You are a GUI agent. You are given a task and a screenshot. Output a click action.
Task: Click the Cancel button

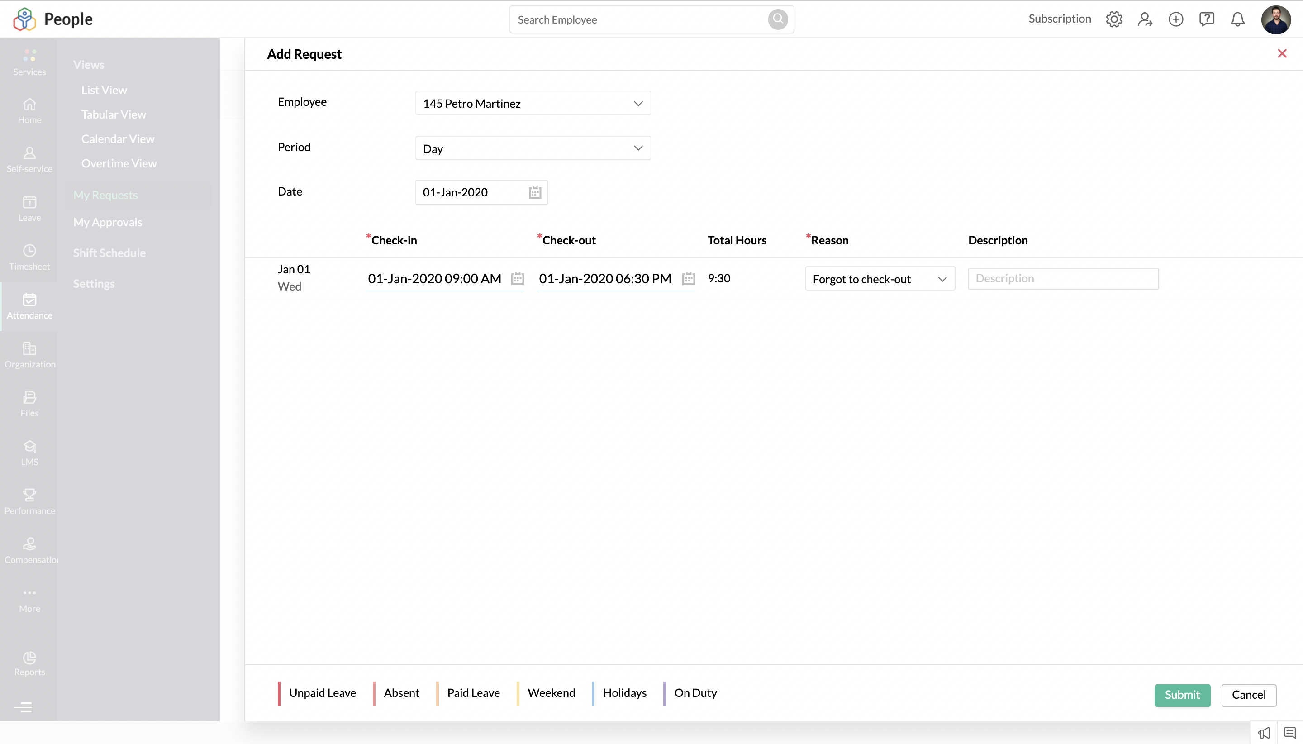[x=1248, y=695]
